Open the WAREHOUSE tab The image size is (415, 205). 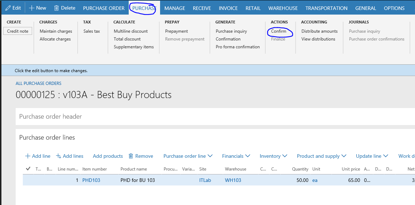point(283,8)
